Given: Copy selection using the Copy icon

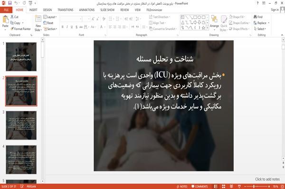Looking at the screenshot, I should pos(16,23).
